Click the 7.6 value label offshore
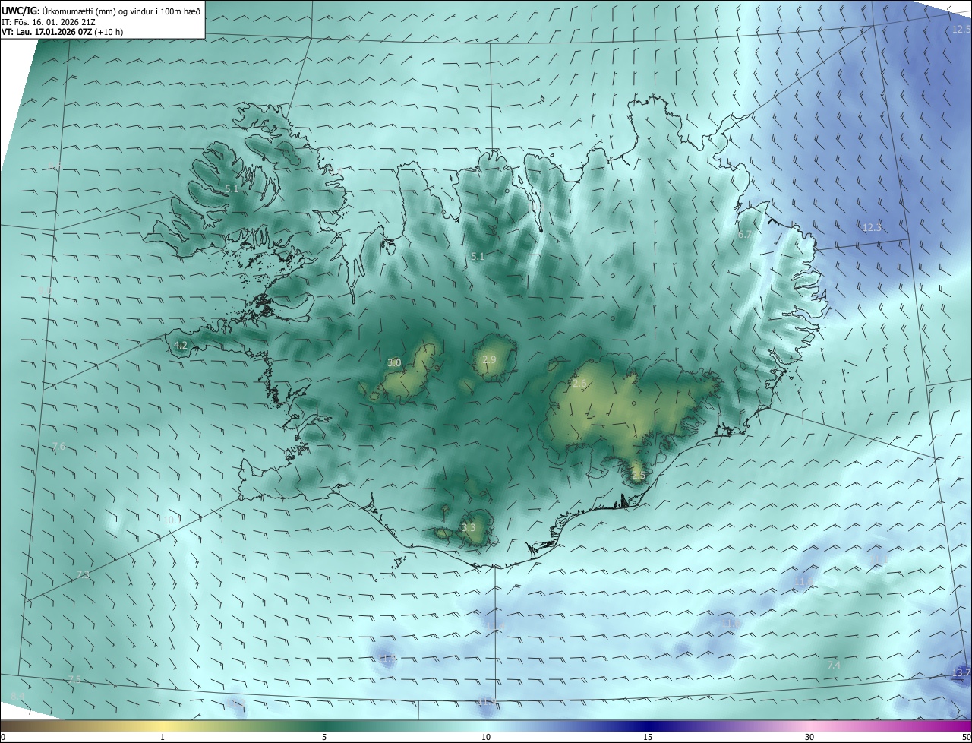 (x=58, y=447)
